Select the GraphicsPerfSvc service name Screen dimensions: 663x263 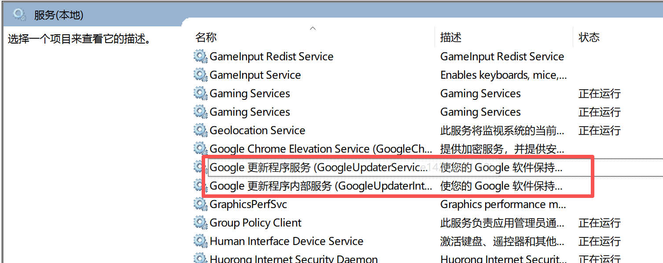[x=248, y=204]
